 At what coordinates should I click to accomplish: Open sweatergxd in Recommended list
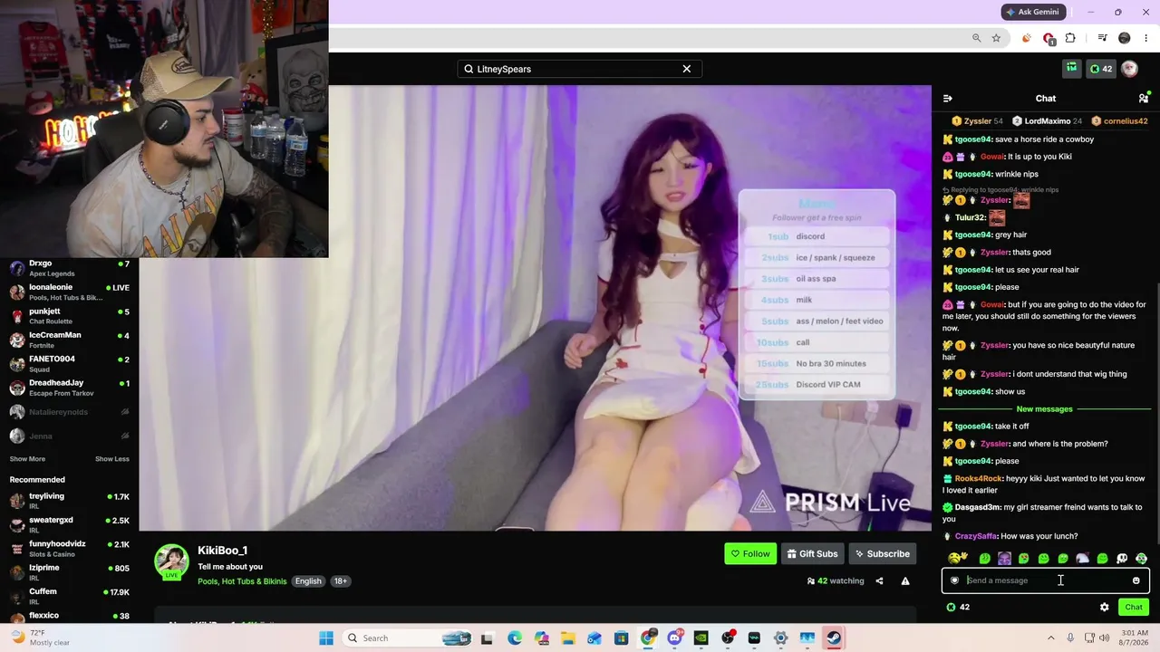[x=70, y=524]
